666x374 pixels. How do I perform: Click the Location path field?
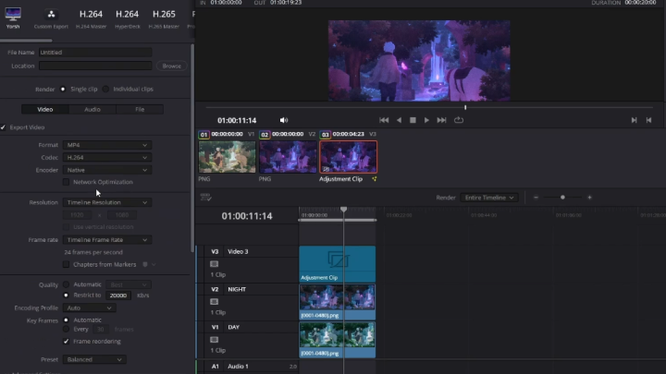[x=95, y=66]
